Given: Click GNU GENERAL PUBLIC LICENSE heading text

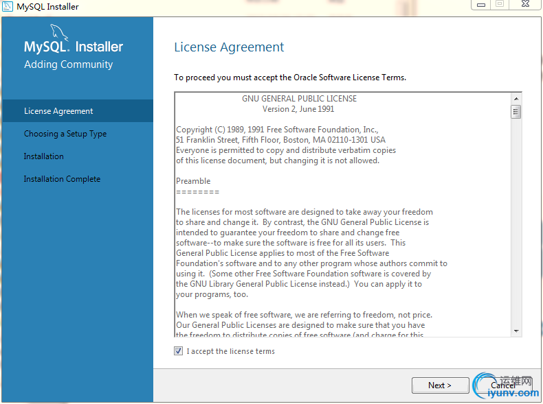Looking at the screenshot, I should [x=299, y=99].
